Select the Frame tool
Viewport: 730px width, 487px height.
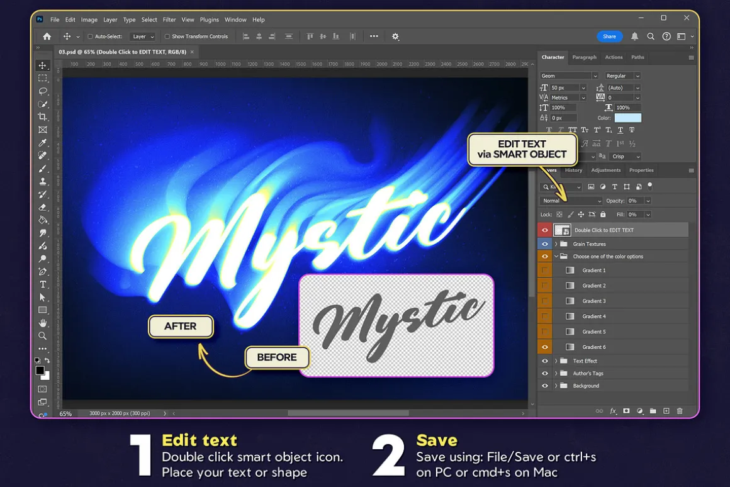click(x=43, y=130)
